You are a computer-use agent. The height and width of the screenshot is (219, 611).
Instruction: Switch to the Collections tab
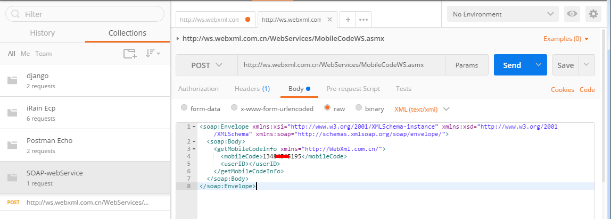(x=127, y=33)
